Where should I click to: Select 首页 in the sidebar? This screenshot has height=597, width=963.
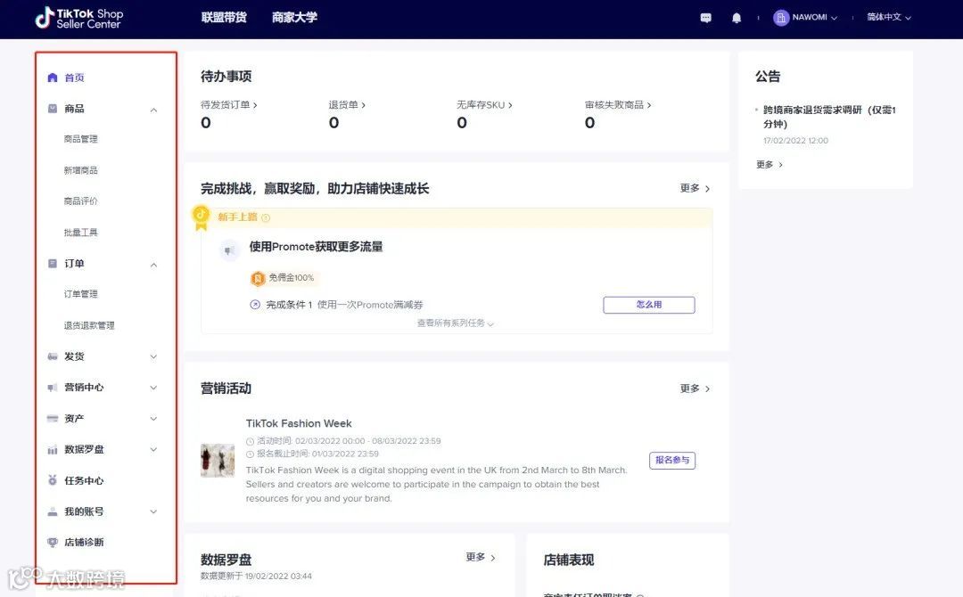tap(74, 78)
